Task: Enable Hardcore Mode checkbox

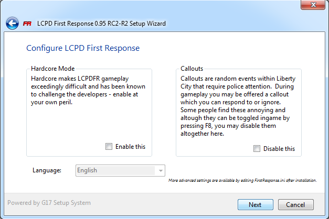Action: 109,147
